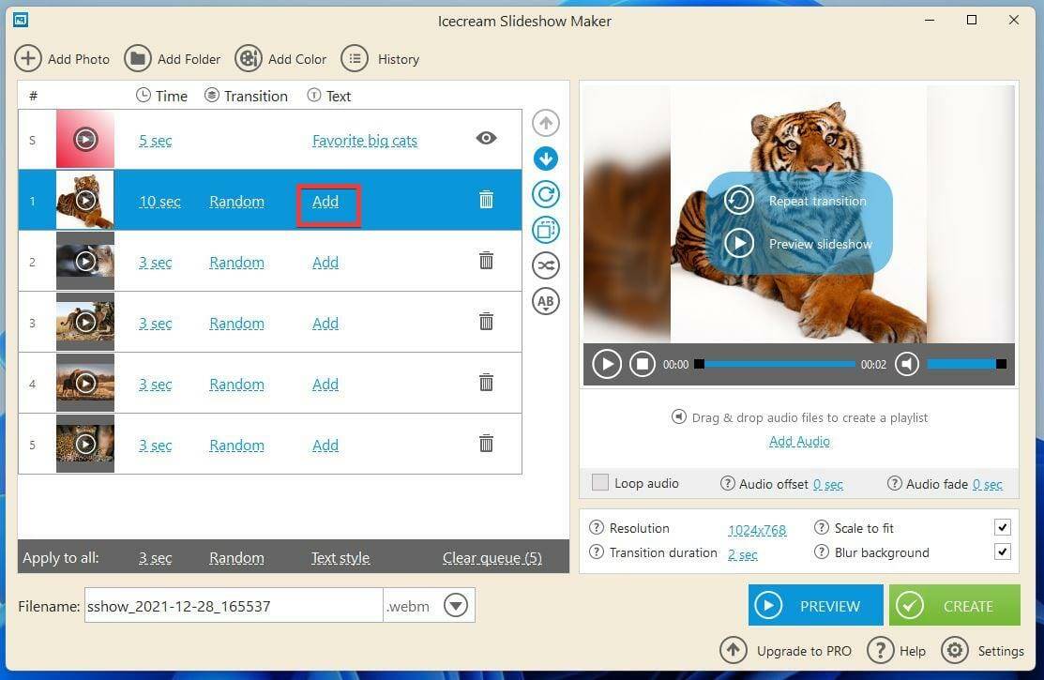Mute the player volume speaker icon
This screenshot has height=680, width=1044.
pos(907,364)
